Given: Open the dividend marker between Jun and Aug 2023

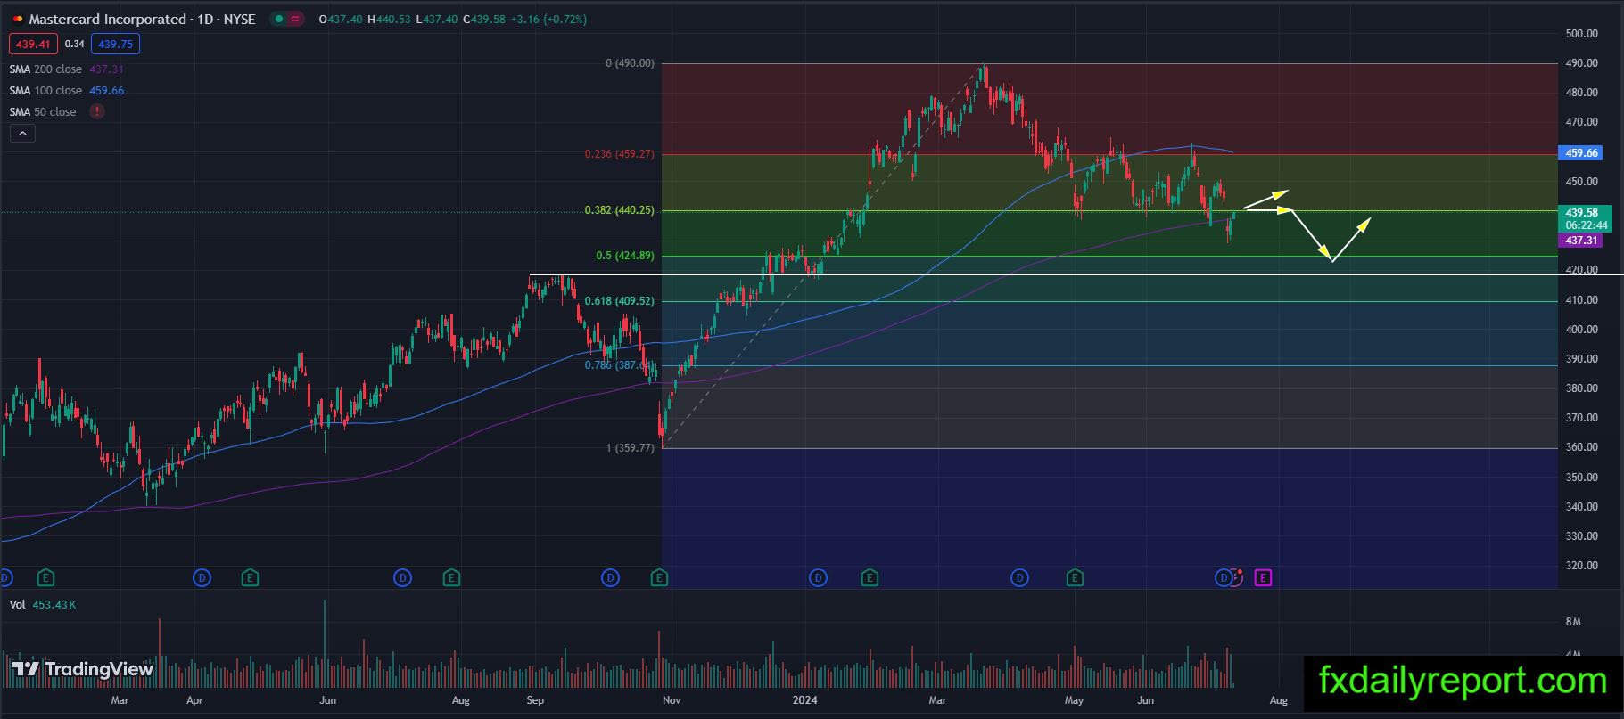Looking at the screenshot, I should (x=403, y=578).
